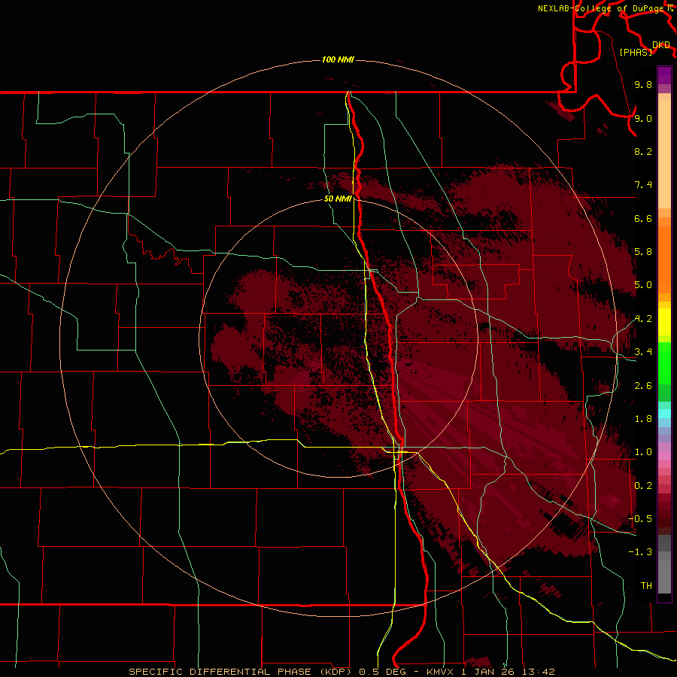The height and width of the screenshot is (677, 677).
Task: Click the NEXLAB-College of DuPage credit text
Action: (x=602, y=8)
